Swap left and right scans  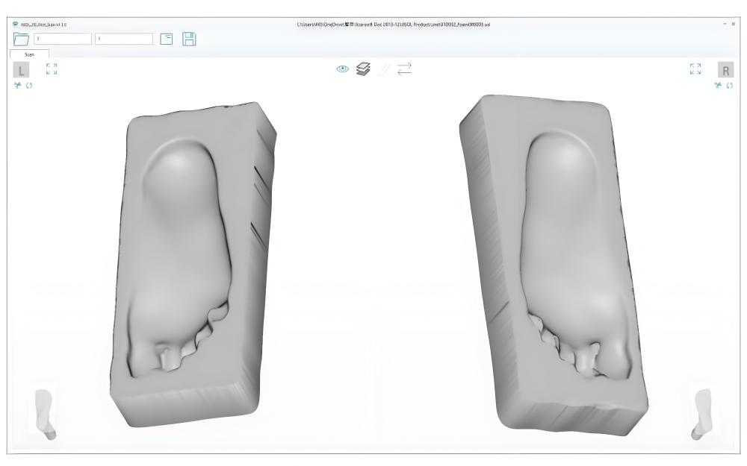[404, 69]
